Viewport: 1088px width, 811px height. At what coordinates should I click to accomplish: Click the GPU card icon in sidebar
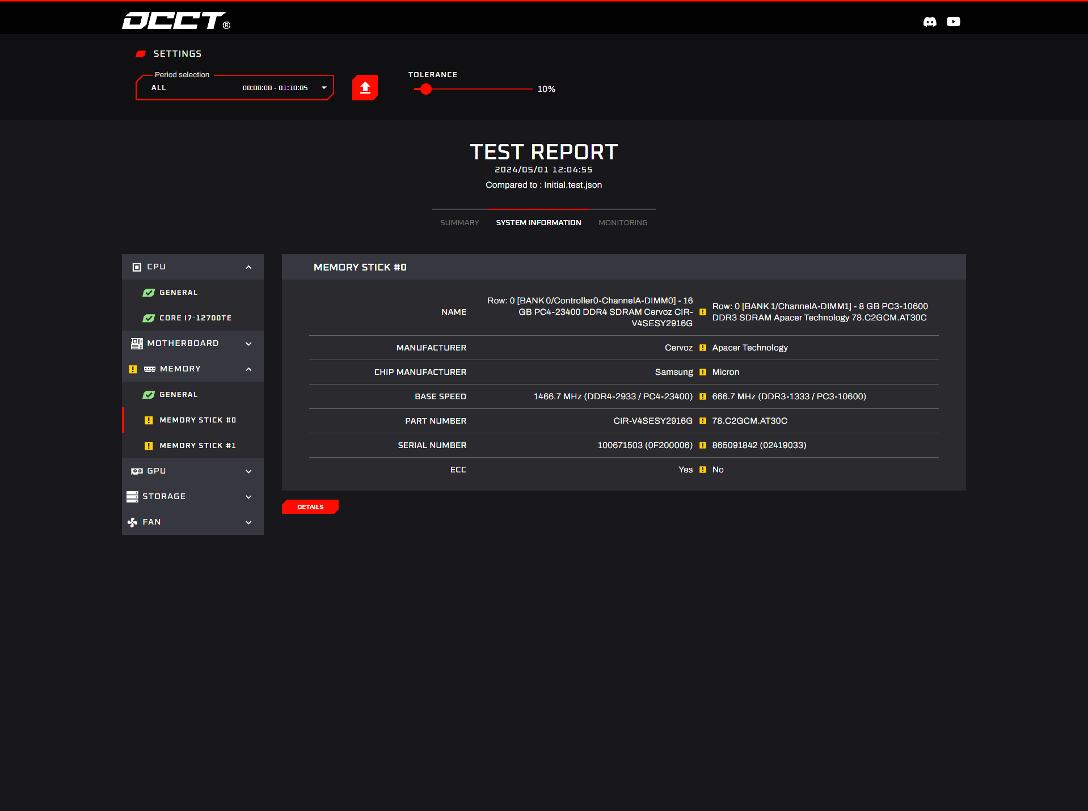(137, 471)
